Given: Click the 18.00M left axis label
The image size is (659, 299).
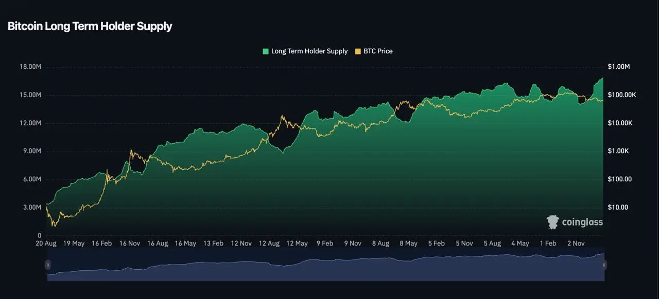Looking at the screenshot, I should tap(31, 67).
